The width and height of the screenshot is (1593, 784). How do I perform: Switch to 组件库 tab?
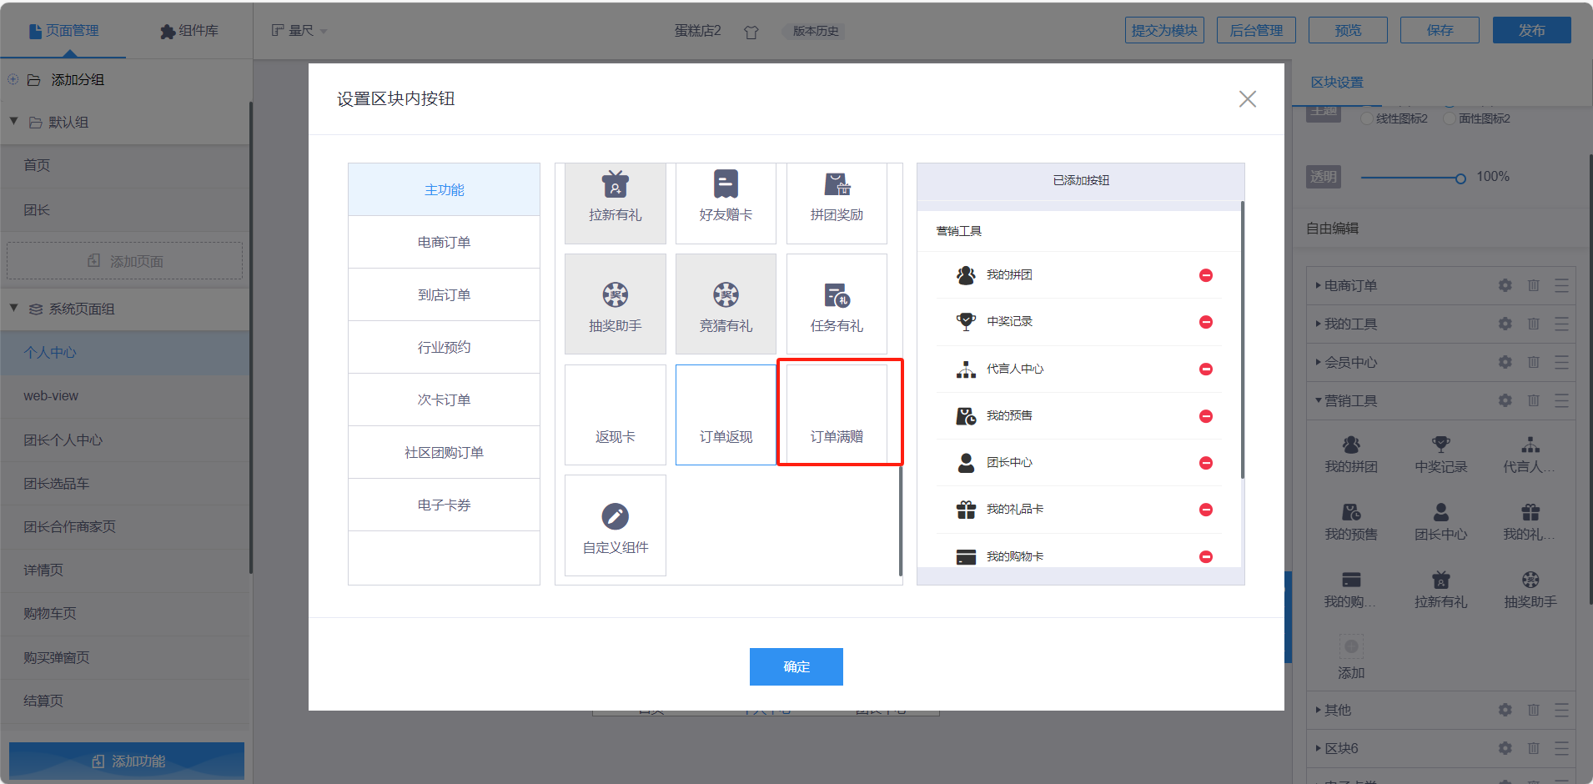[189, 31]
